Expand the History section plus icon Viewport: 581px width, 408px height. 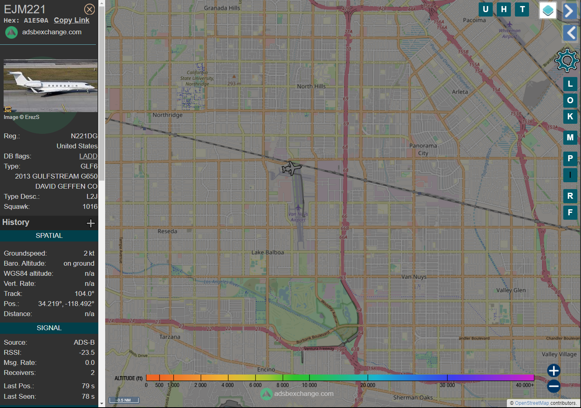pyautogui.click(x=91, y=223)
